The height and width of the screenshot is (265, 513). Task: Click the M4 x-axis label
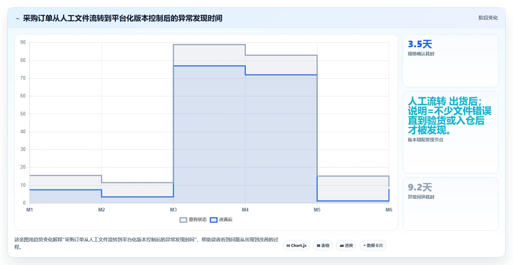pyautogui.click(x=245, y=210)
